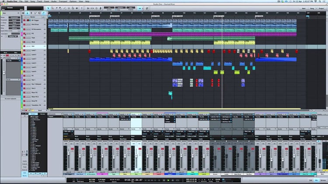Open the Wi-Fi status menu icon
Screen dimensions: 328x184
316,1
